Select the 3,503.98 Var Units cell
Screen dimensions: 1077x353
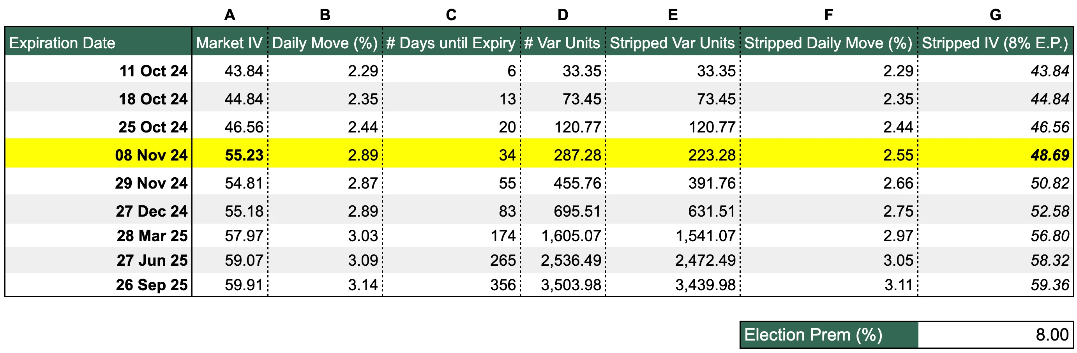point(563,284)
